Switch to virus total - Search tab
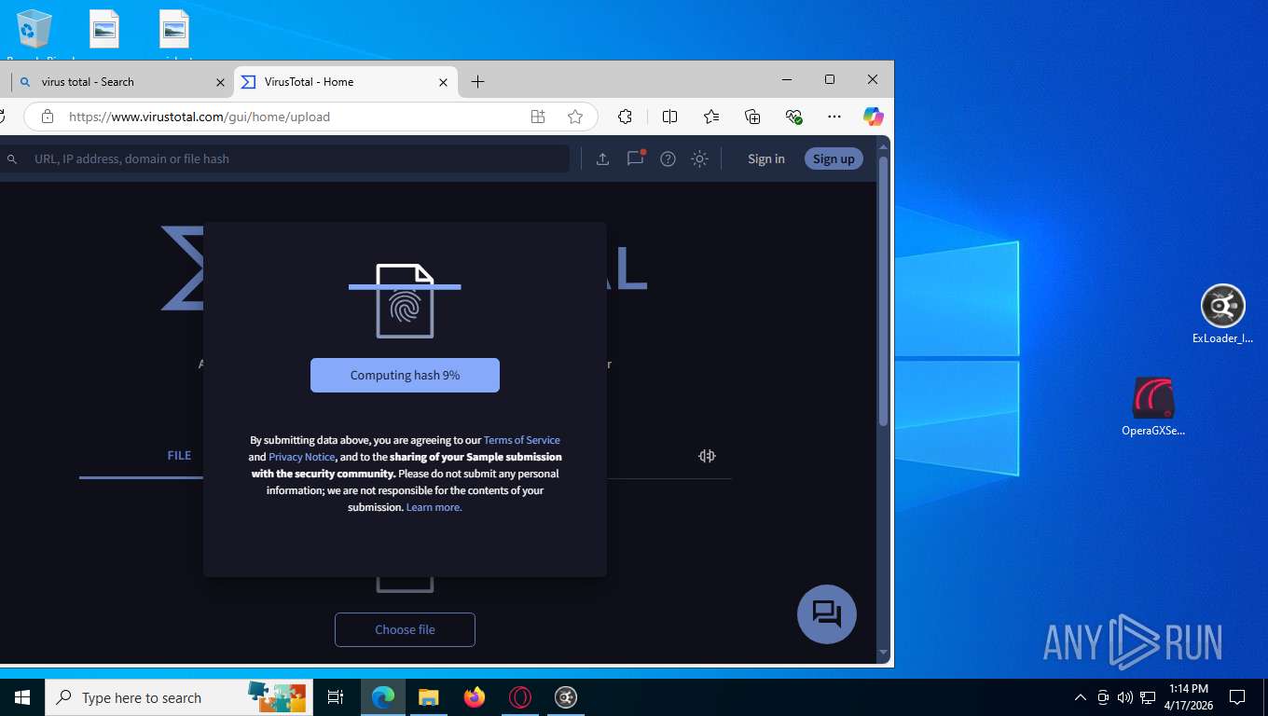The image size is (1268, 716). (x=117, y=82)
